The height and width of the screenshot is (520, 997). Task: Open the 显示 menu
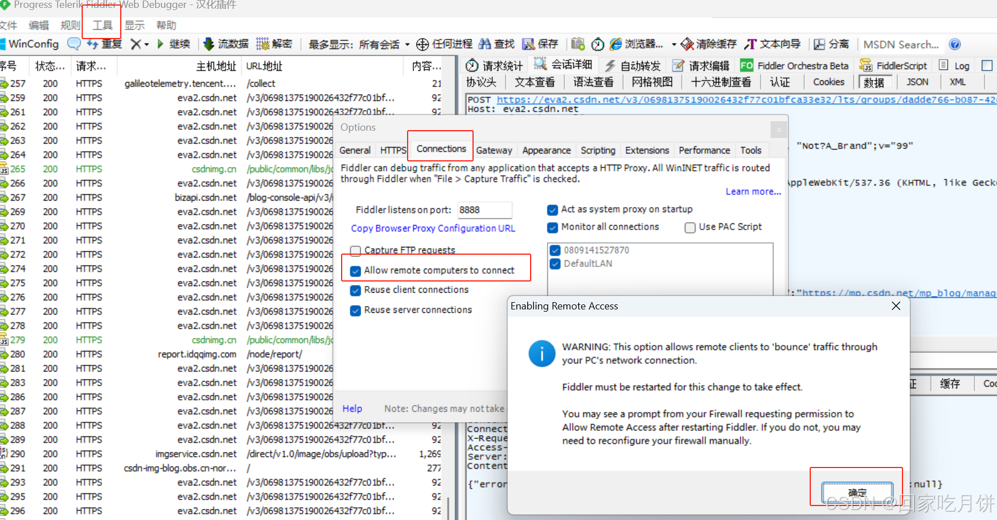click(x=134, y=25)
